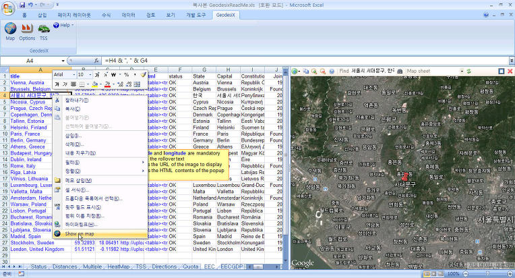Apply percent style from mini toolbar
The image size is (515, 278).
126,75
